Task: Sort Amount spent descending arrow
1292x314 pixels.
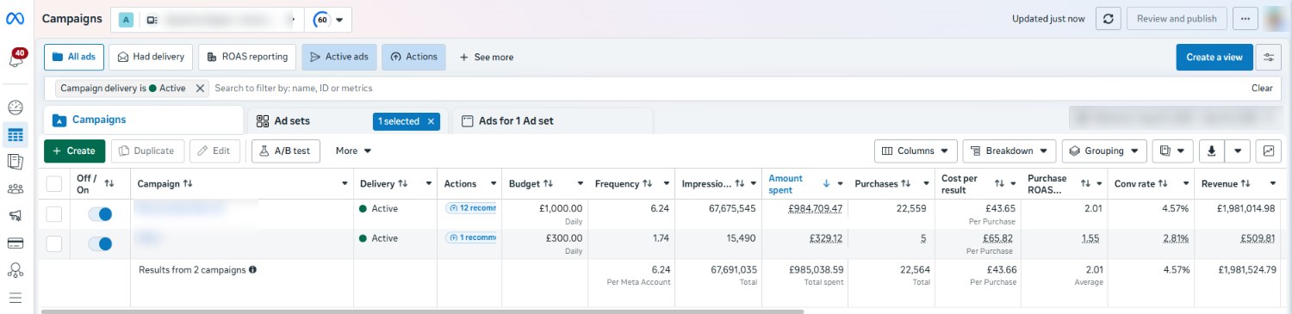Action: 827,183
